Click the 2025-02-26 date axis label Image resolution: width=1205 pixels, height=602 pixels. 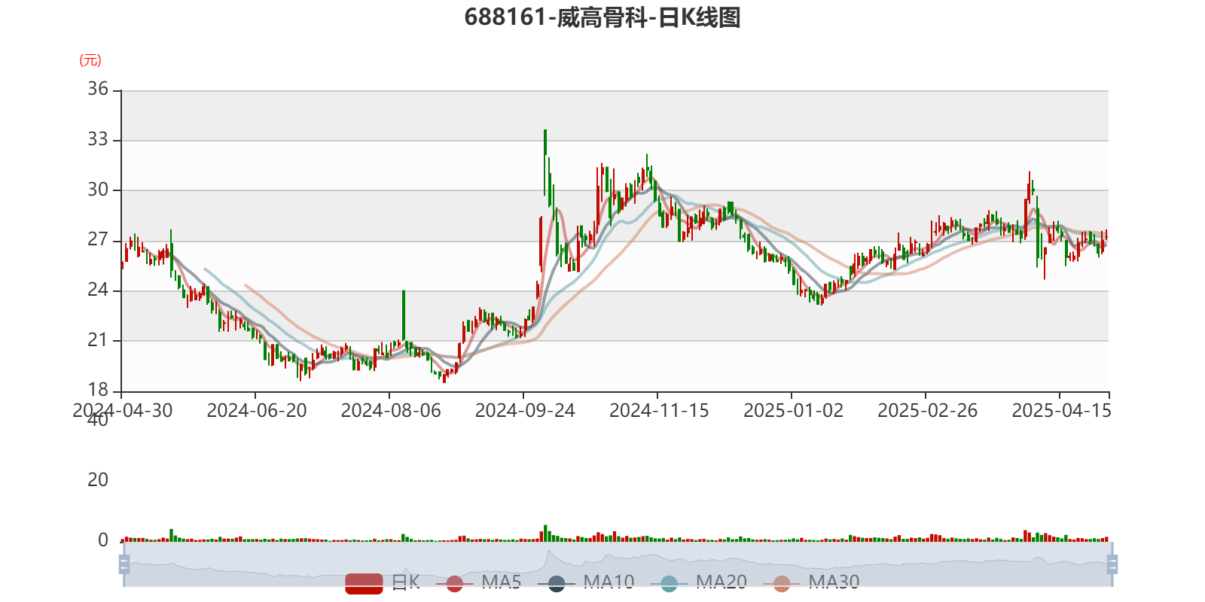click(x=927, y=410)
